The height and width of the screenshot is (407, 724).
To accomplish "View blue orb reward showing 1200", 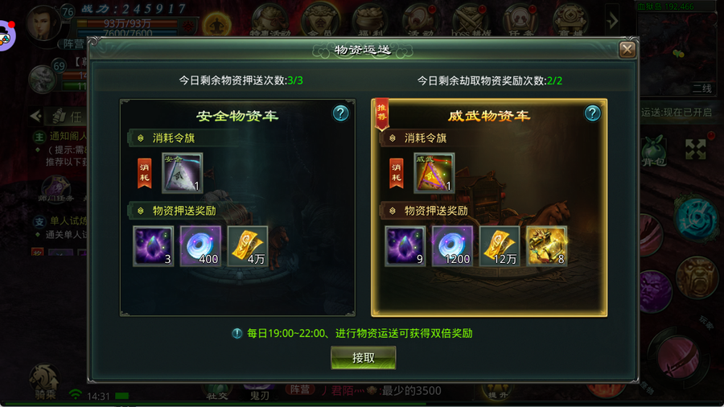I will click(x=452, y=246).
